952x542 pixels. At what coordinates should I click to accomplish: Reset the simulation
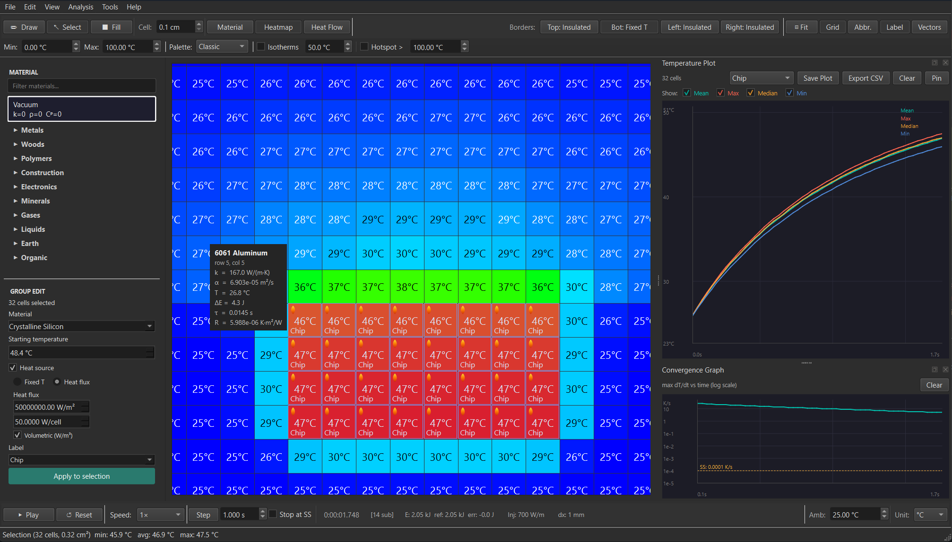pos(79,515)
